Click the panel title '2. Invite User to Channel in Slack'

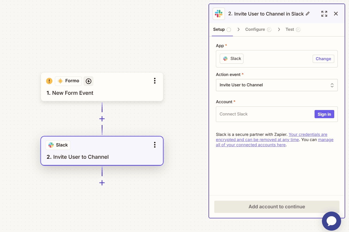(x=266, y=14)
